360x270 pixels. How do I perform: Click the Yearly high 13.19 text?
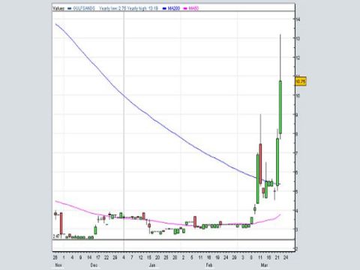(142, 8)
